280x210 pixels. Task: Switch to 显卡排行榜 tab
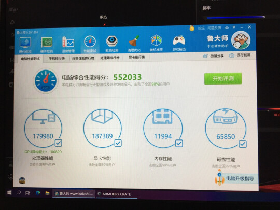point(136,58)
